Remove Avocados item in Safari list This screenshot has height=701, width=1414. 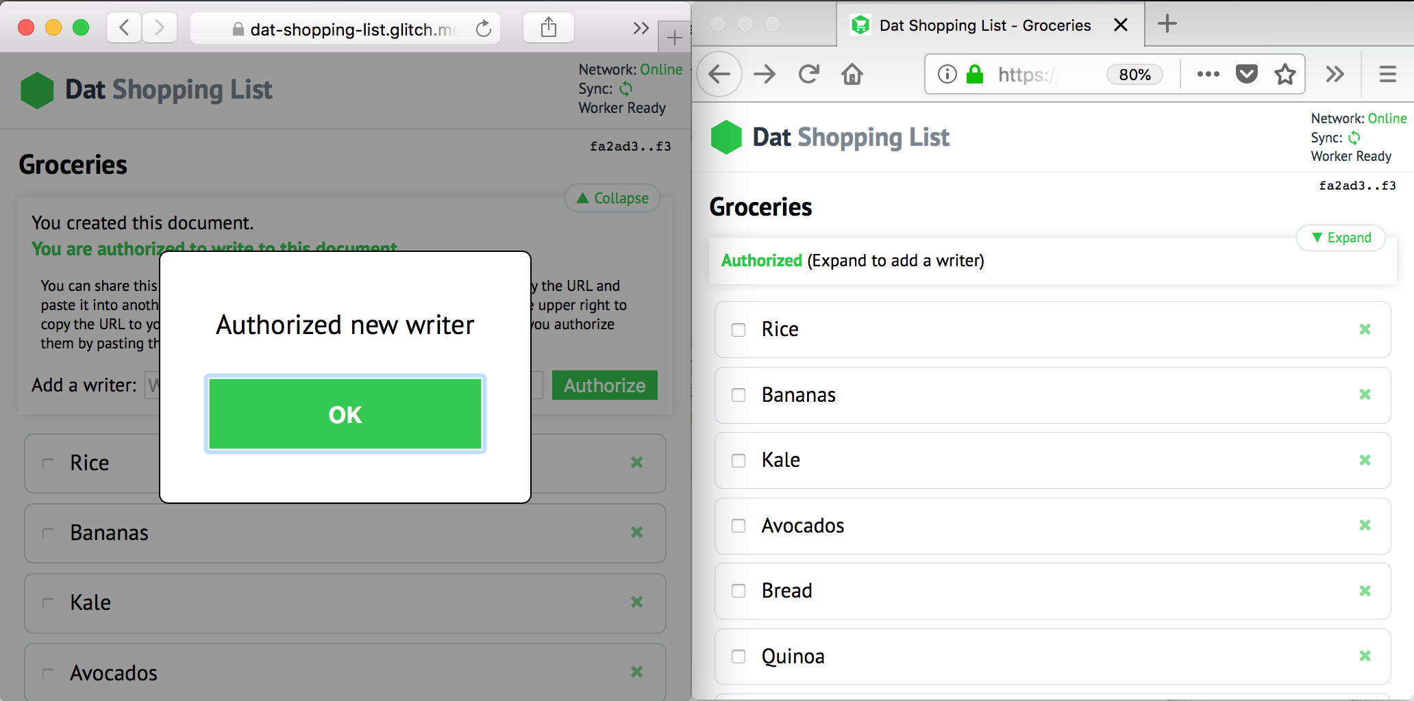coord(636,672)
